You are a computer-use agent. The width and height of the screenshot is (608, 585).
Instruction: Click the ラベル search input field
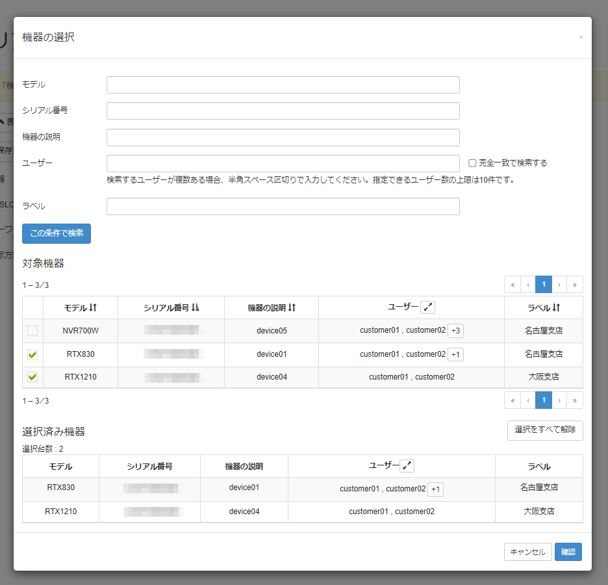tap(283, 206)
